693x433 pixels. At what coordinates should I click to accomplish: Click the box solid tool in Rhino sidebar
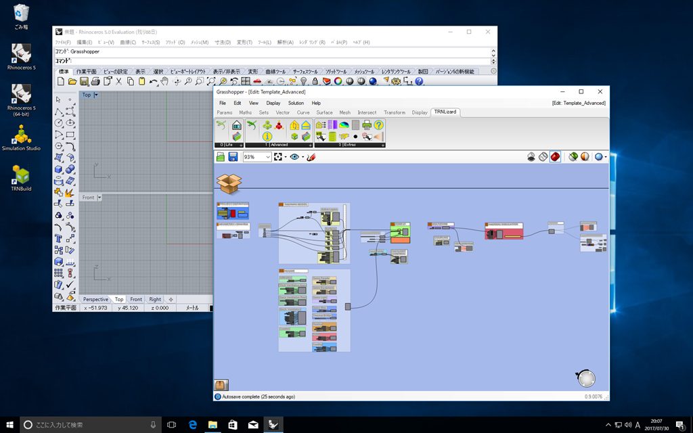pos(59,169)
